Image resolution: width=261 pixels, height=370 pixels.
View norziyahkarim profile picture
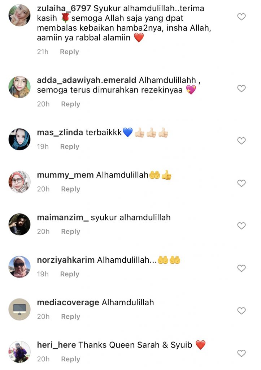(x=19, y=267)
